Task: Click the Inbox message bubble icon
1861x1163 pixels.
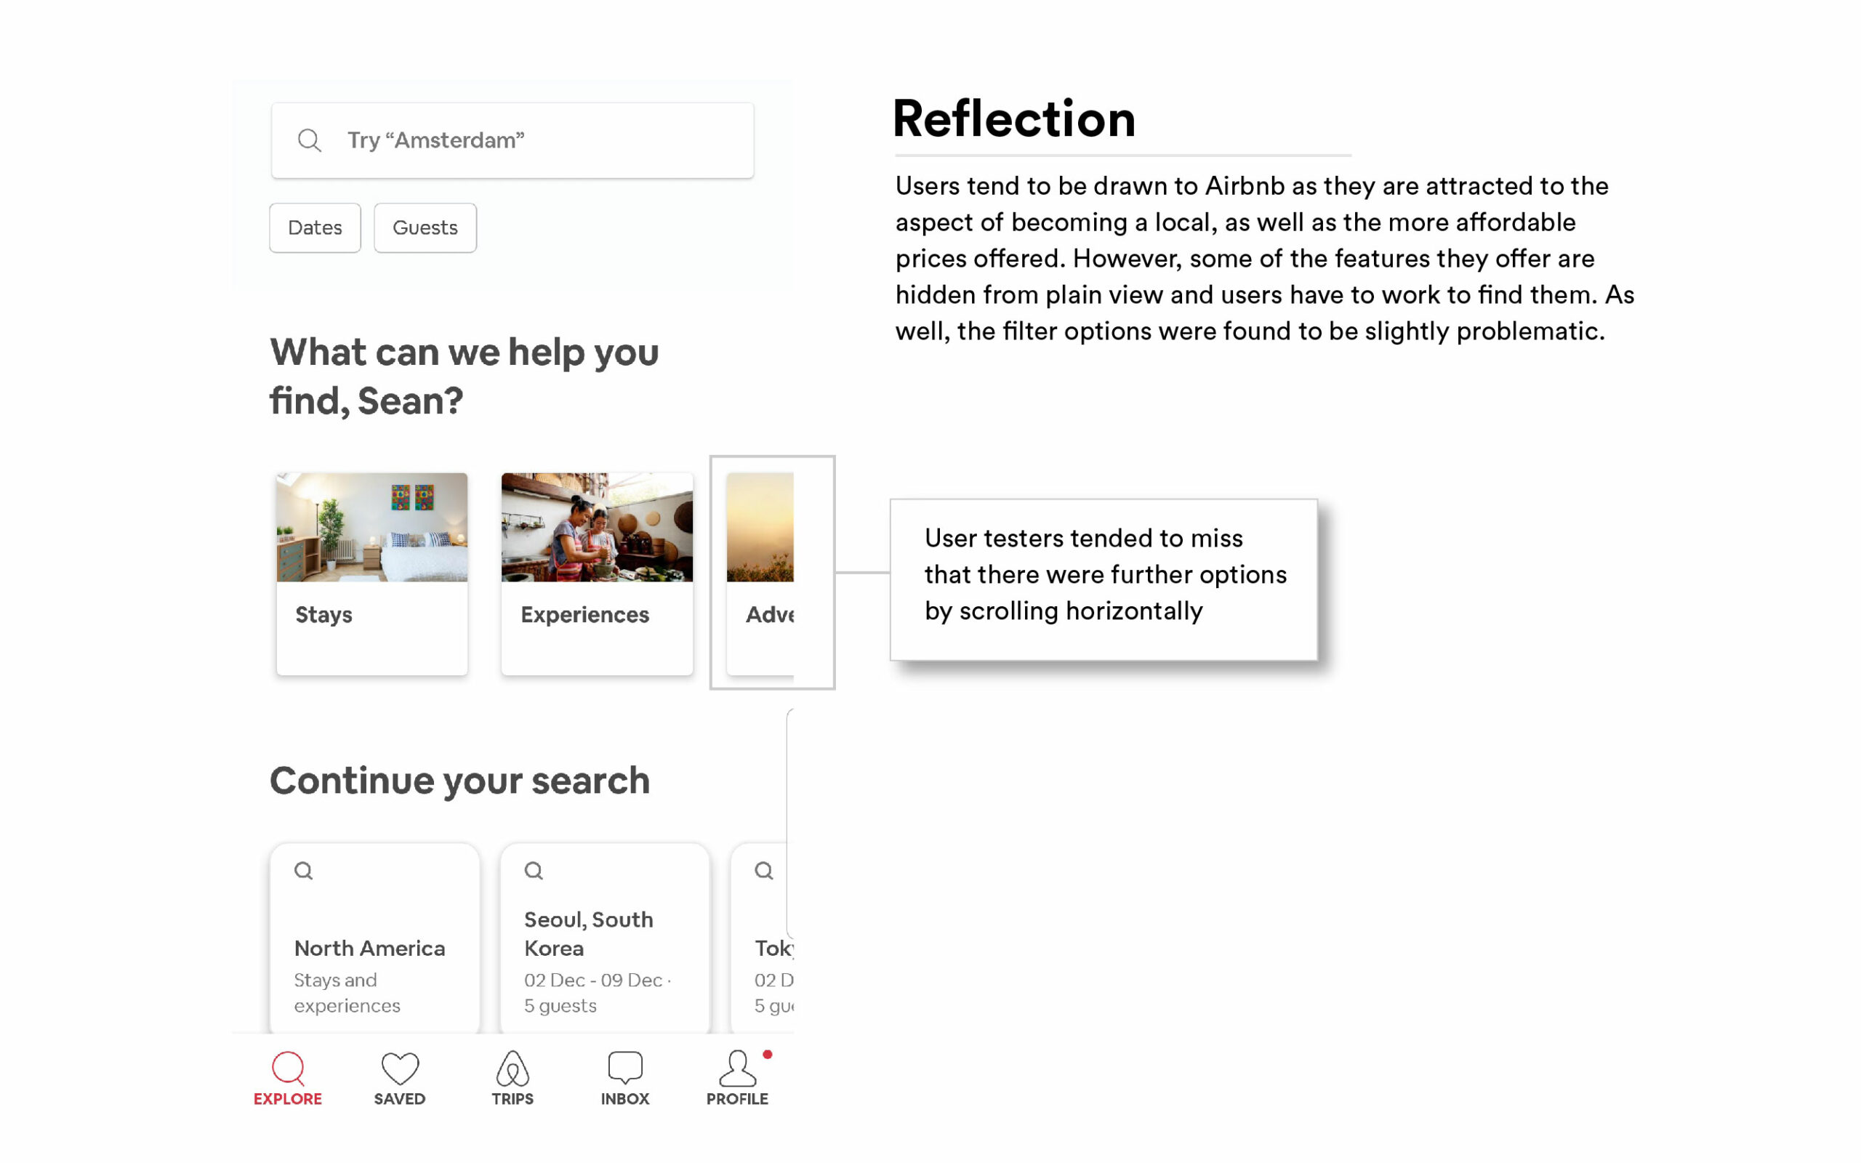Action: pos(623,1068)
